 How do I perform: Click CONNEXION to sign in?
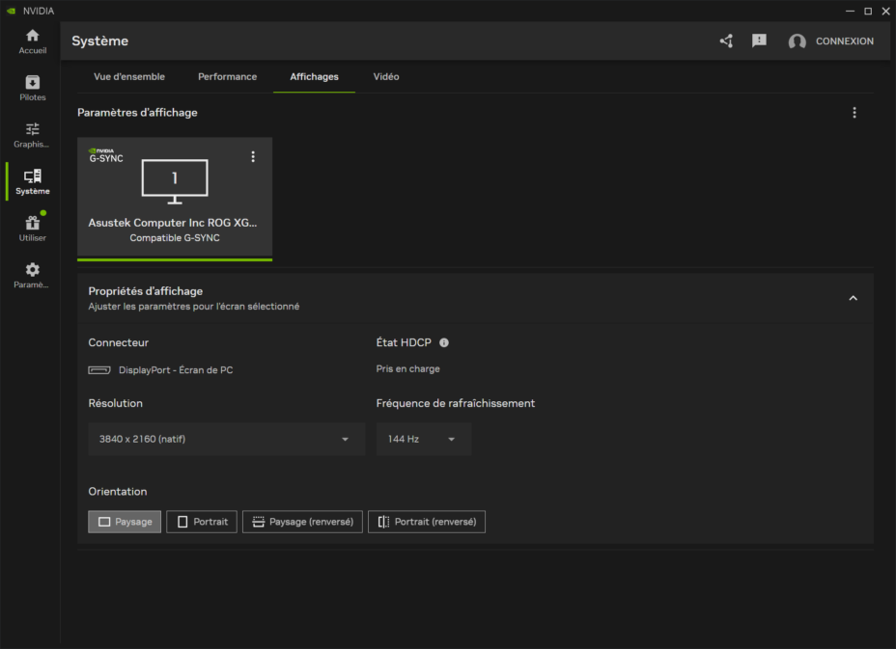pyautogui.click(x=845, y=41)
